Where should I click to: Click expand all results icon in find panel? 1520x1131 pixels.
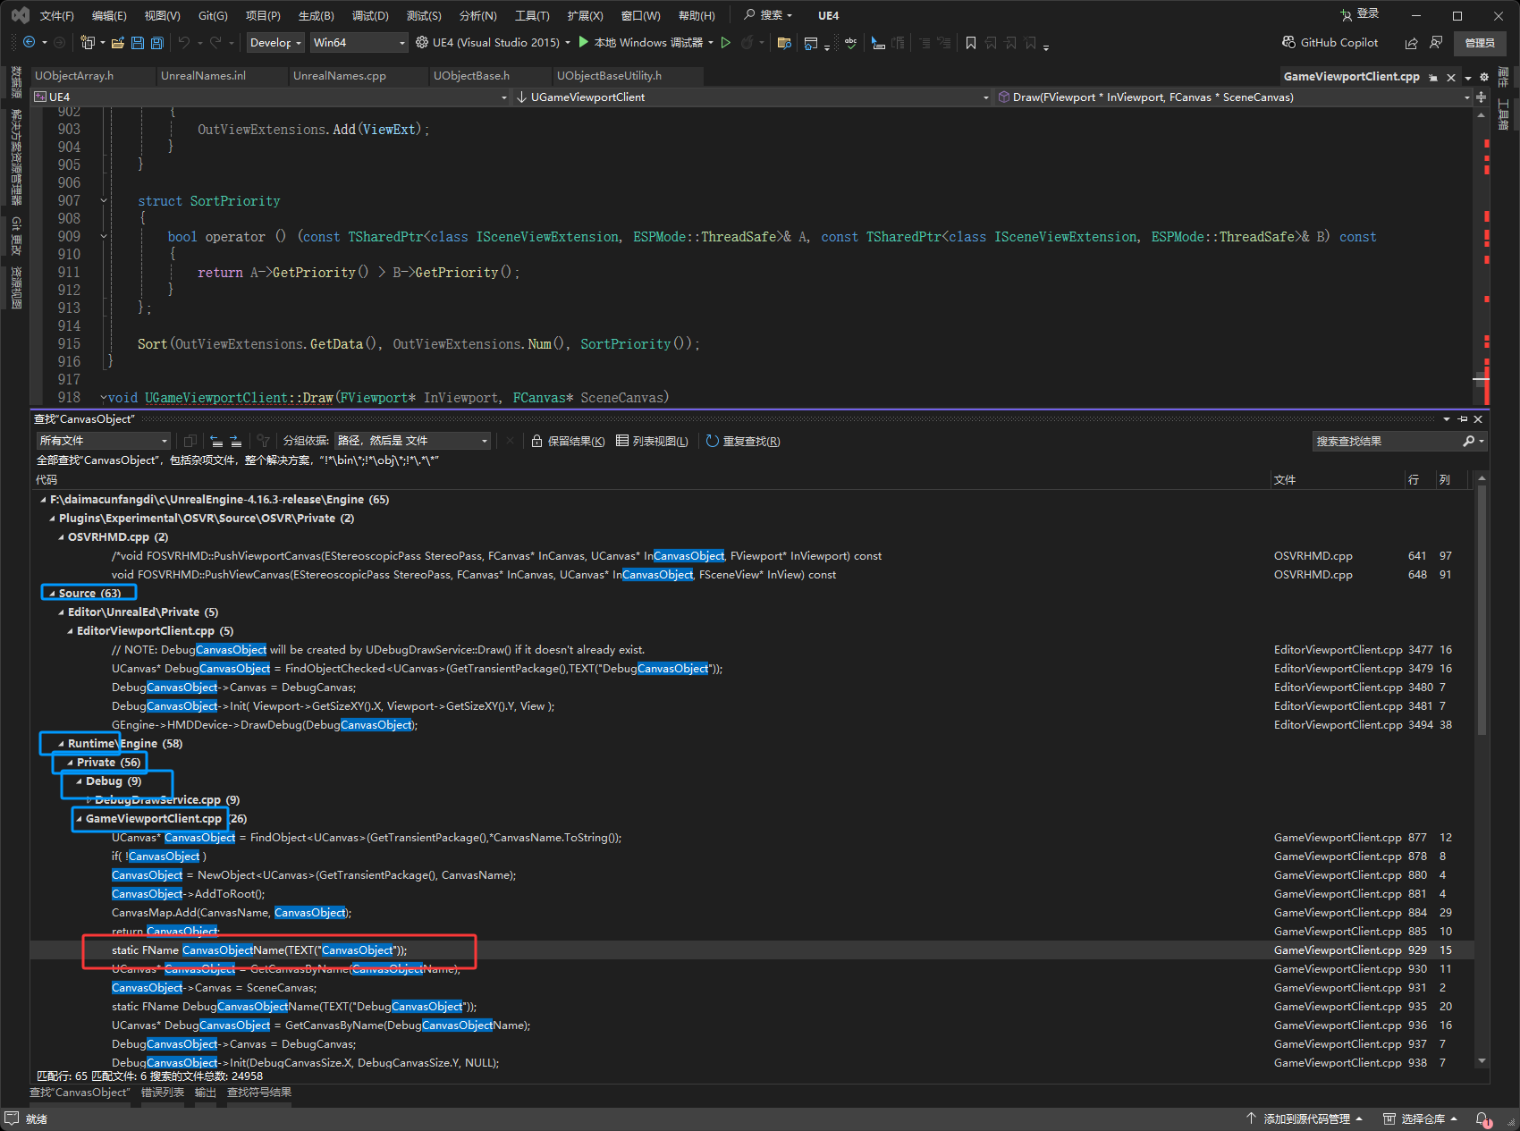236,441
